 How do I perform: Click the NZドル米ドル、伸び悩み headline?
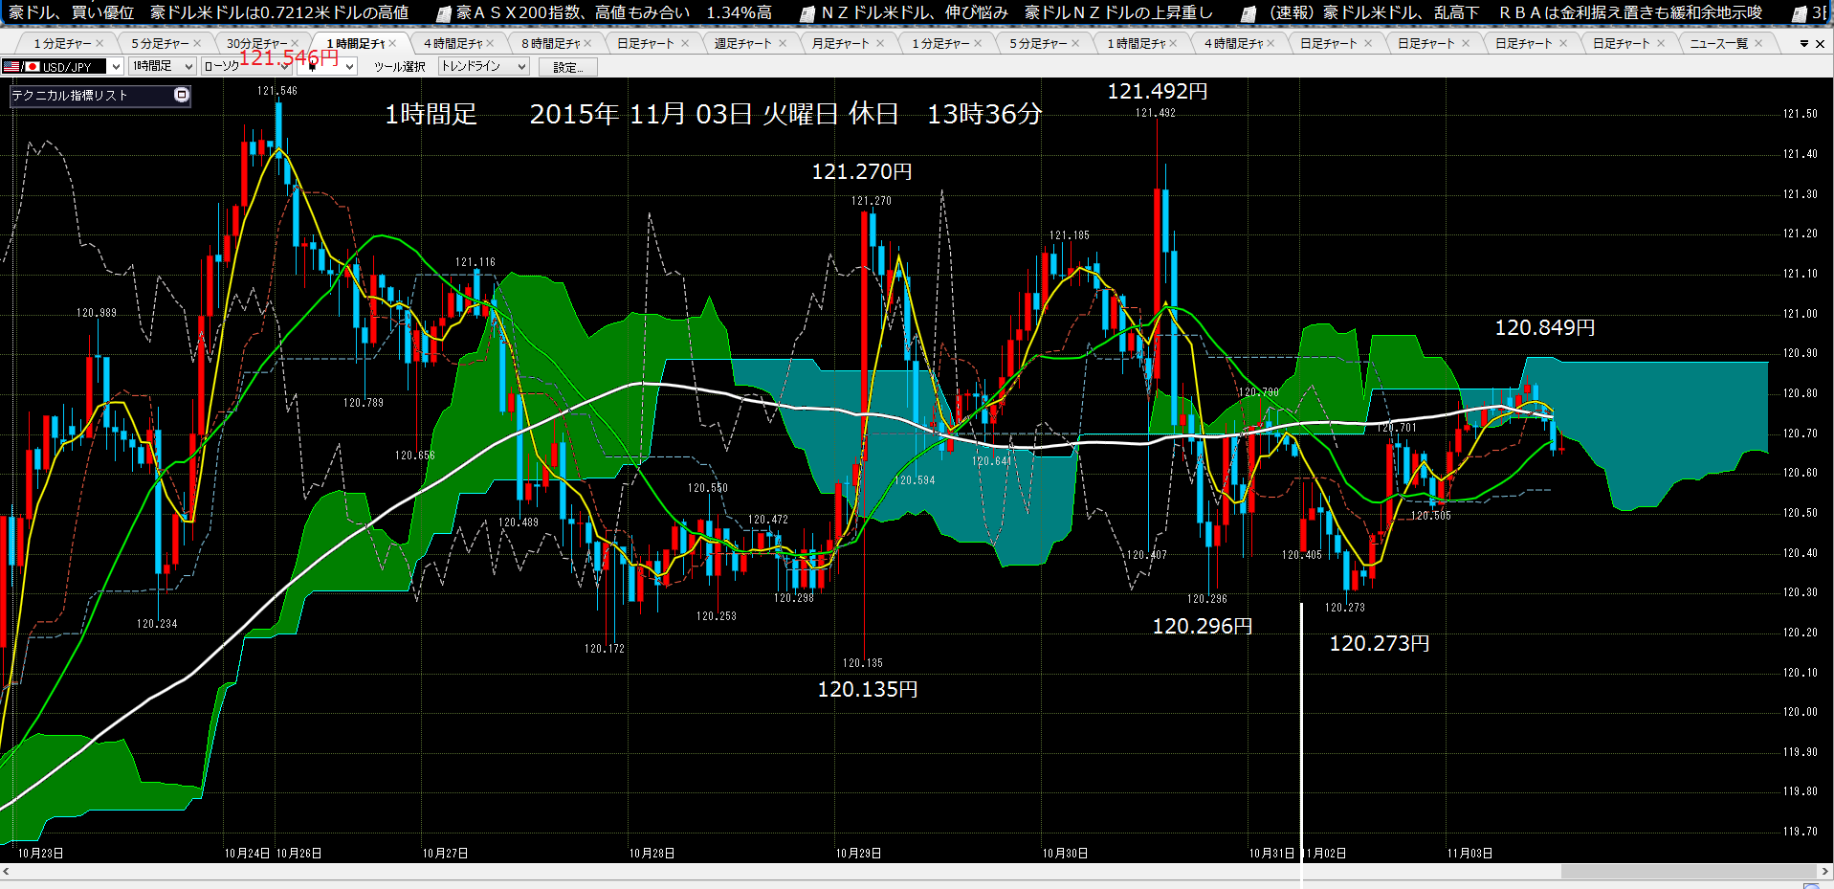[x=914, y=12]
